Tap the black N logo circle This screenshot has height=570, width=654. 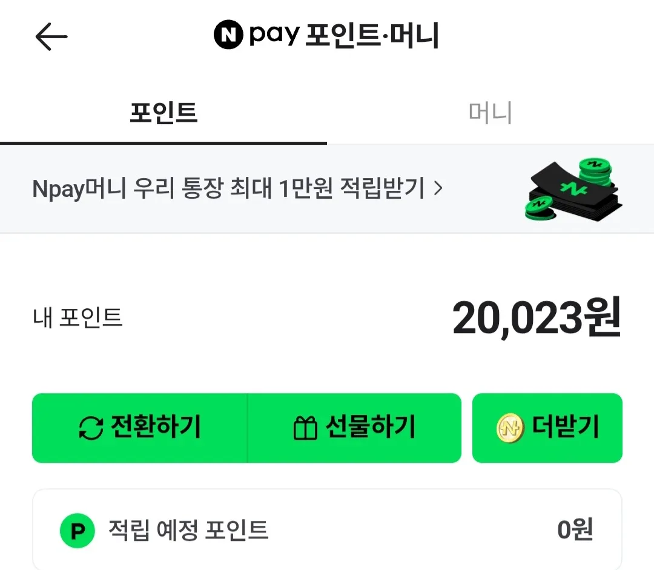[229, 36]
